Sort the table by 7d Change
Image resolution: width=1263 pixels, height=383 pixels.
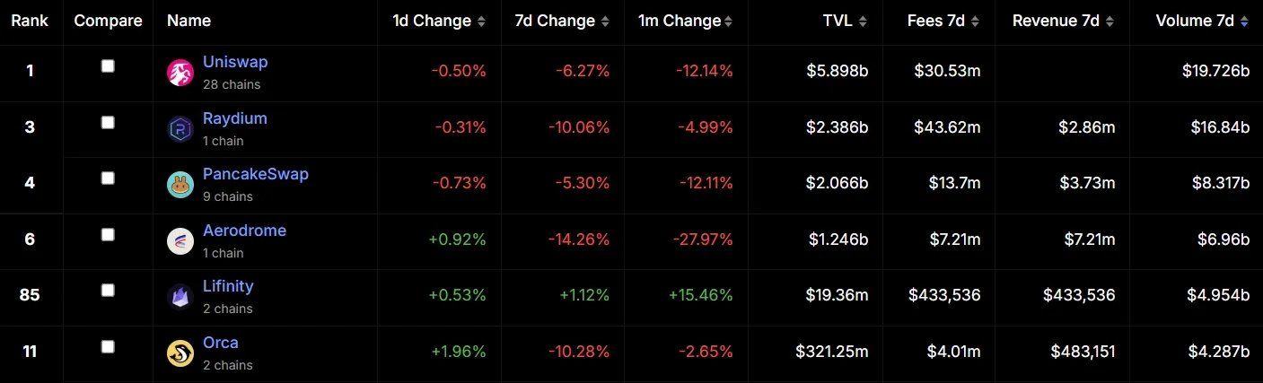click(x=554, y=21)
